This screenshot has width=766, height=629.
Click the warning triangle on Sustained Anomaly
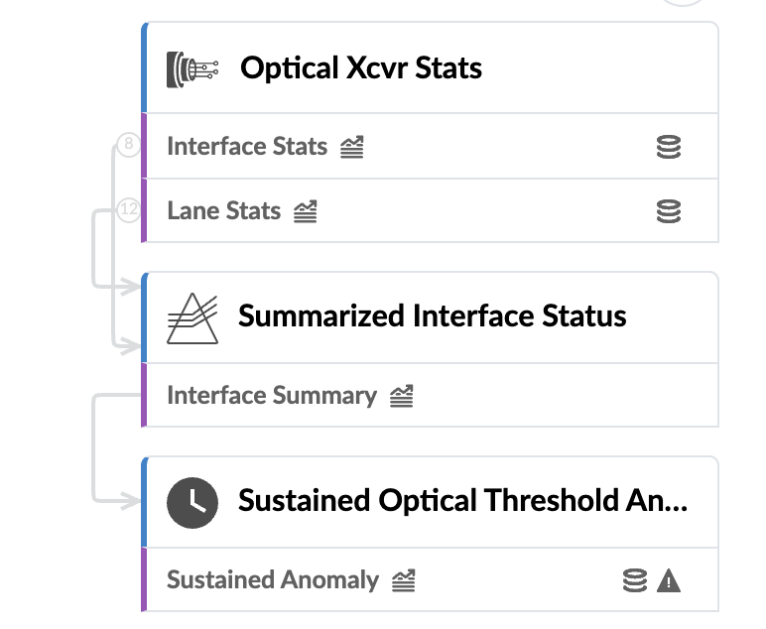(x=670, y=580)
